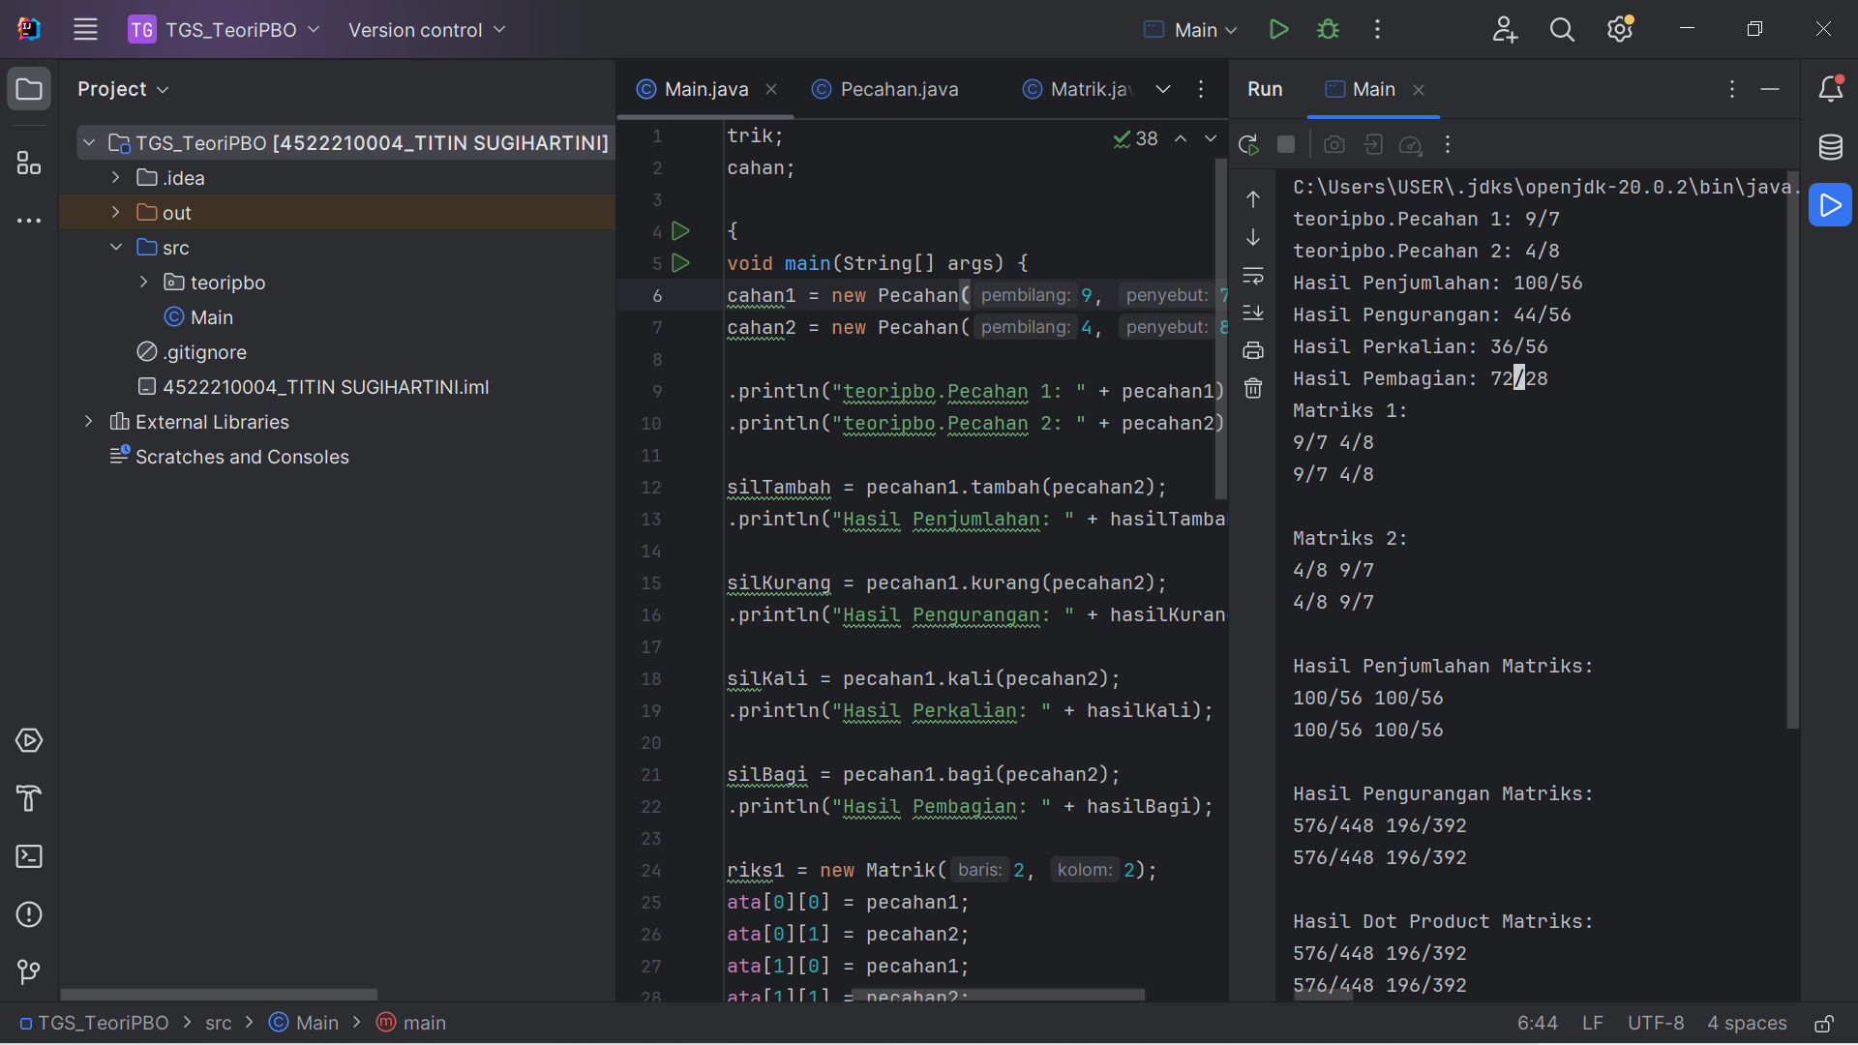The image size is (1858, 1045).
Task: Click the run gutter arrow beside main method
Action: 680,263
